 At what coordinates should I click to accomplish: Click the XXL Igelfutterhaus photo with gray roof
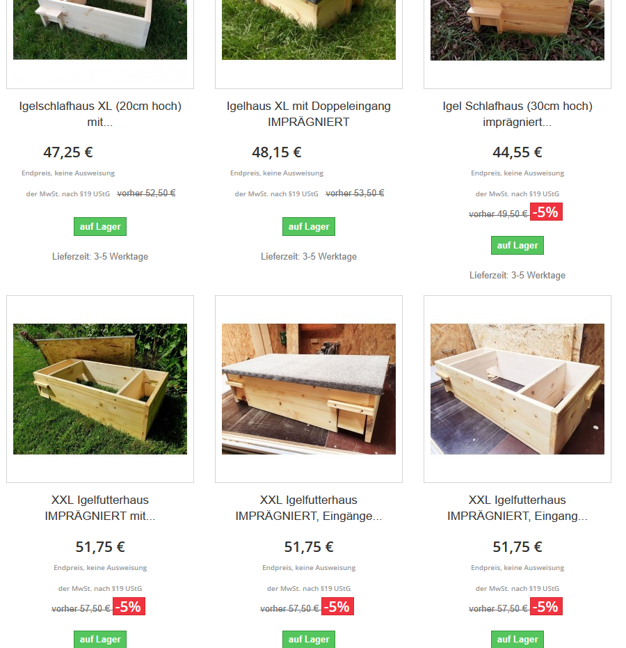pos(308,389)
